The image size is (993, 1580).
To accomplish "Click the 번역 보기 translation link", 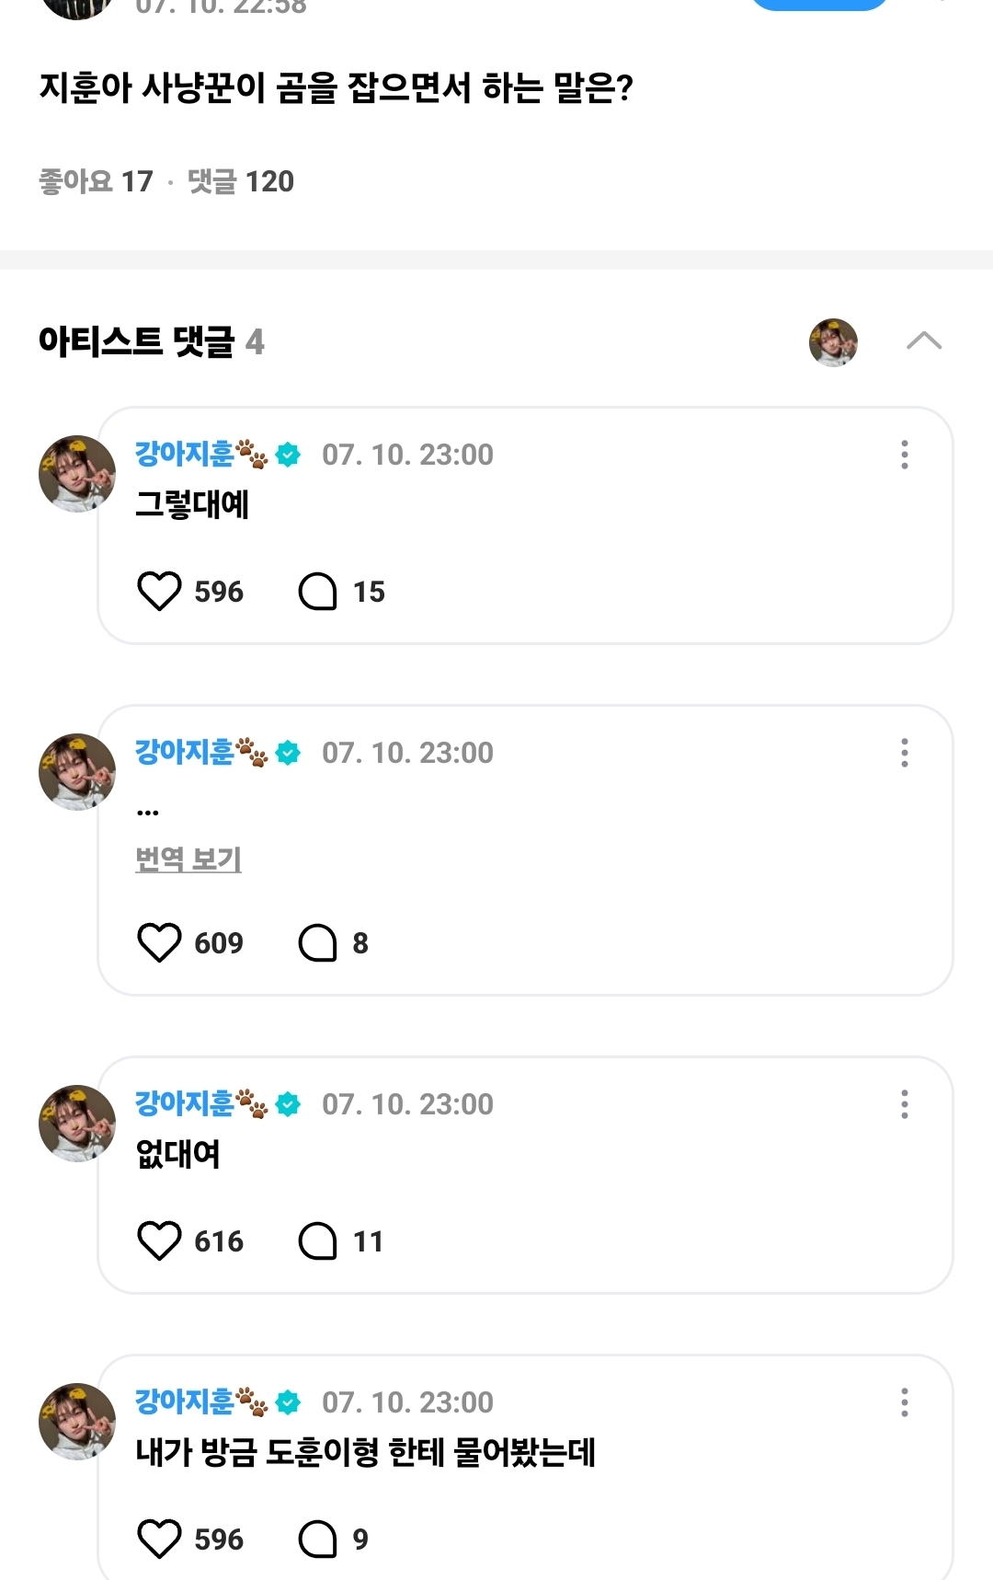I will click(x=188, y=859).
